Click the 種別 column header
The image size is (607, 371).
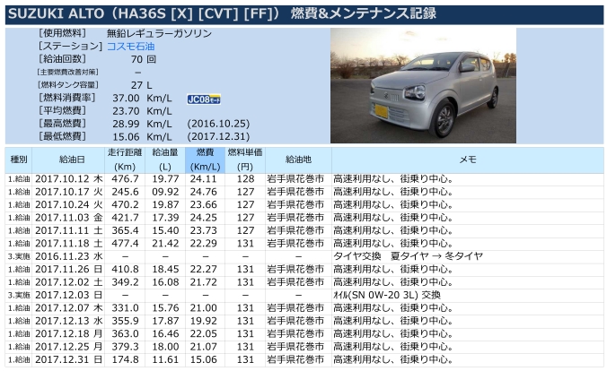tap(19, 160)
